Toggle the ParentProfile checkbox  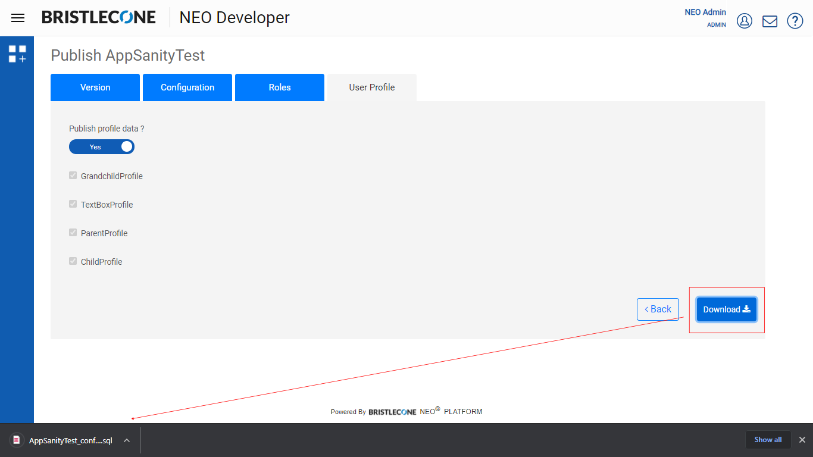(x=73, y=233)
